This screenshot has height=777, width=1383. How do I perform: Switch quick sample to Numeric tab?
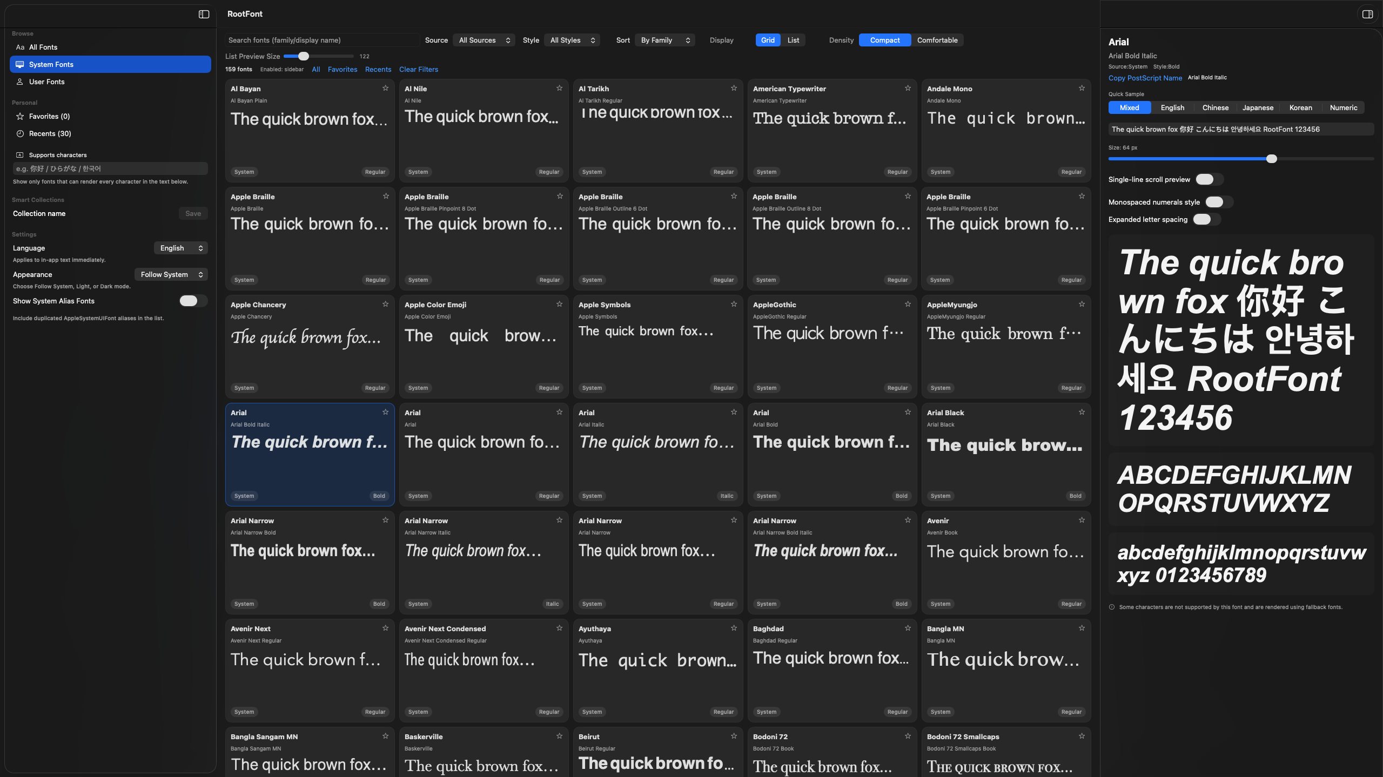tap(1344, 107)
